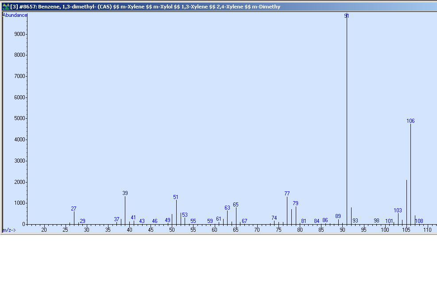Select the peak label 108
This screenshot has height=292, width=437.
(419, 221)
